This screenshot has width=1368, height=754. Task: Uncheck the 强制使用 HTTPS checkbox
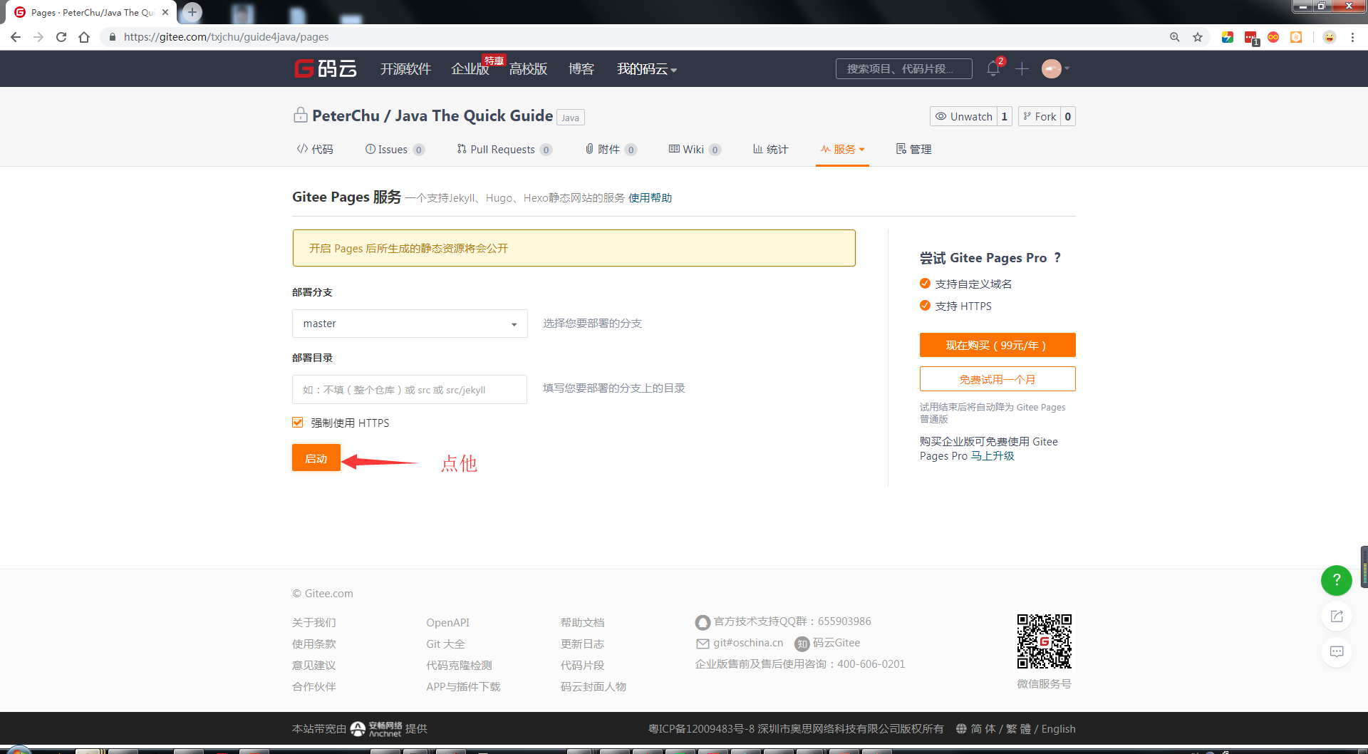tap(297, 422)
